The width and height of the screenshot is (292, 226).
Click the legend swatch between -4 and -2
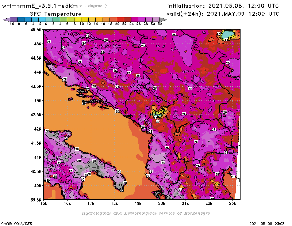[35, 19]
